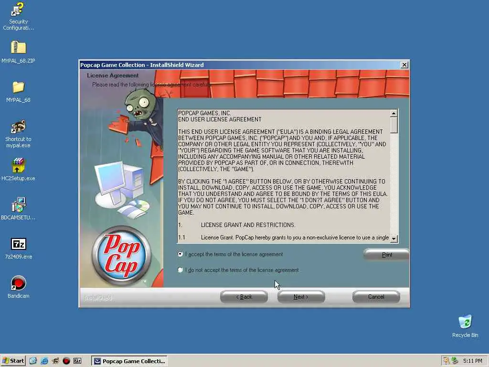Go Back in the installer wizard
Screen dimensions: 489x367
[244, 297]
